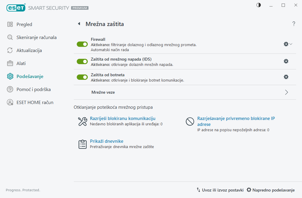
Task: Open the gear for Zaštita od botneta
Action: (286, 77)
